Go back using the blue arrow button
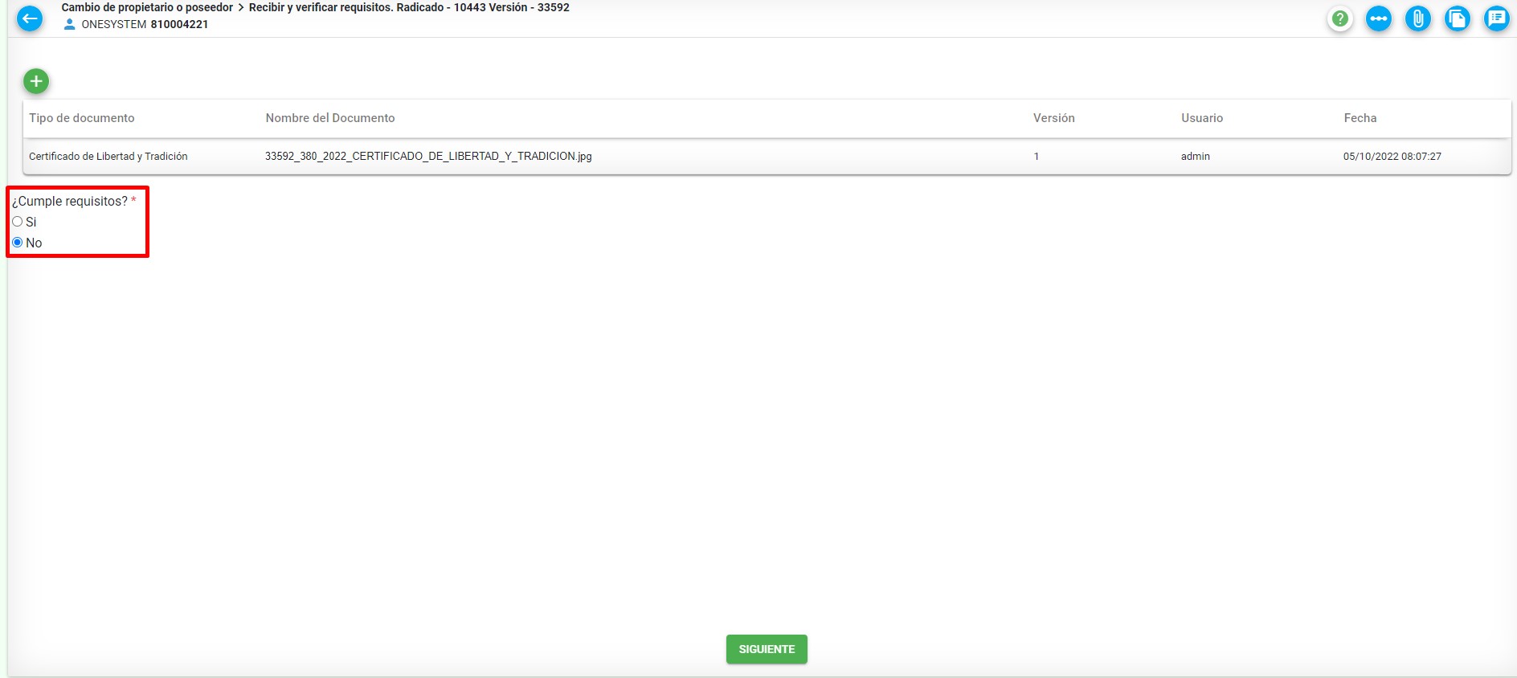The image size is (1517, 678). tap(30, 18)
